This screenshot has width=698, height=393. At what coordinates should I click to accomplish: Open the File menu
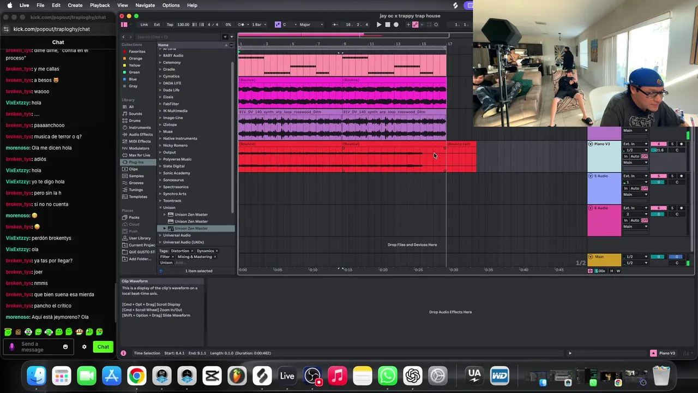click(40, 5)
